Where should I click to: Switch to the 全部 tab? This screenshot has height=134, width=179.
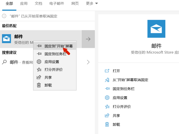9,4
